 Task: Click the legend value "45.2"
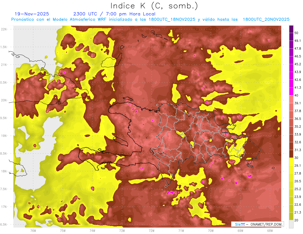tap(298, 64)
